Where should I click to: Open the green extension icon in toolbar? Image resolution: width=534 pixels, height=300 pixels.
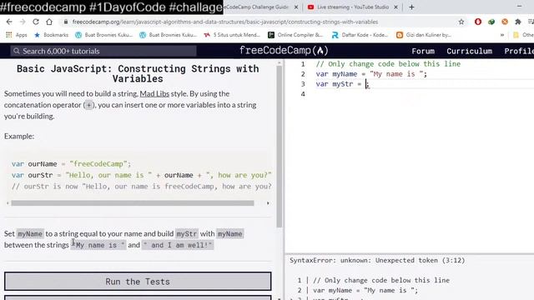point(491,22)
